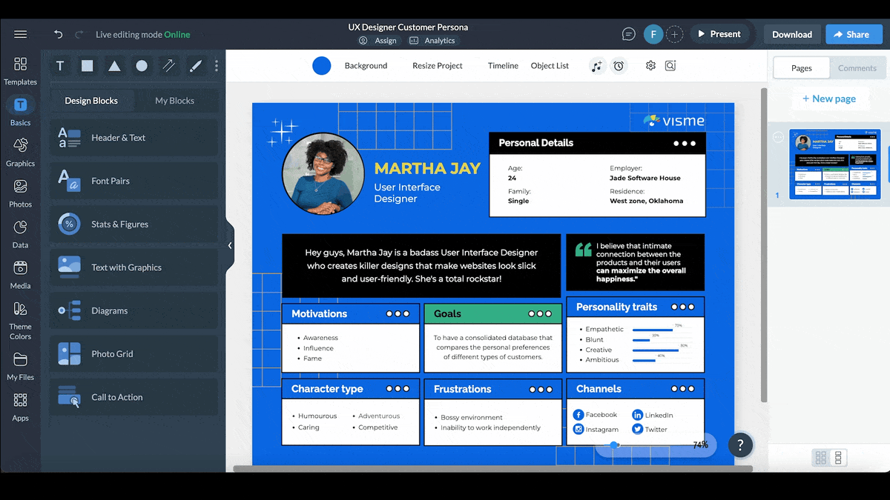Select the Square shape tool
This screenshot has width=890, height=500.
(x=87, y=65)
